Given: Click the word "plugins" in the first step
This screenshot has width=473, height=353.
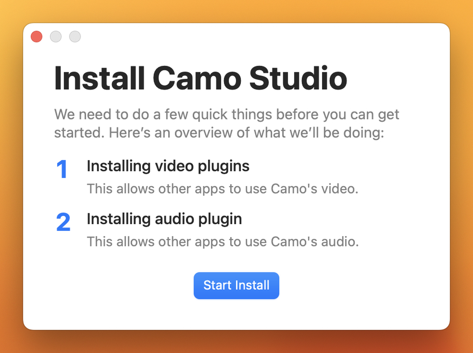Looking at the screenshot, I should click(x=224, y=167).
